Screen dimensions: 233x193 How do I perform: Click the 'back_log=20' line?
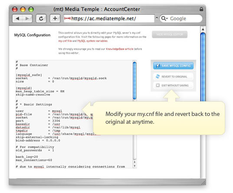pos(27,157)
